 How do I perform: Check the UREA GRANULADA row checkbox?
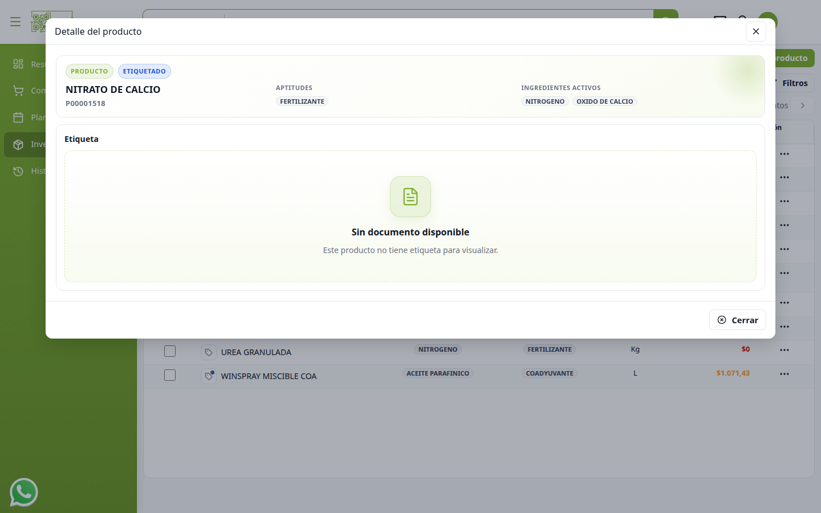click(170, 351)
